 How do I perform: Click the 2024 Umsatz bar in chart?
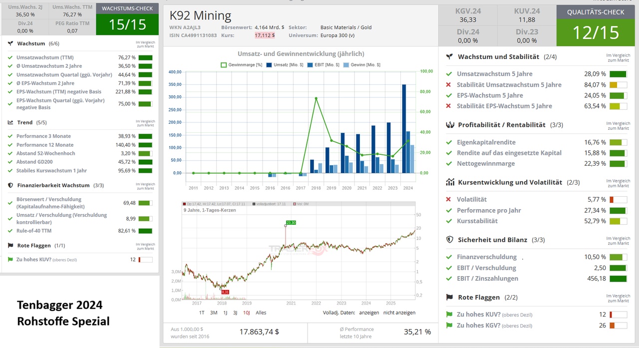404,129
